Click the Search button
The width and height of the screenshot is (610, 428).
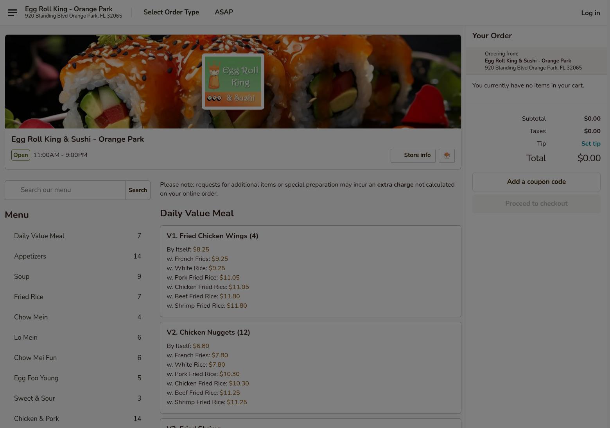(x=138, y=190)
